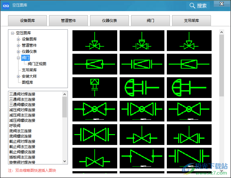This screenshot has height=178, width=231.
Task: Pick first three-way valve thumbnail, first row
Action: click(x=95, y=40)
